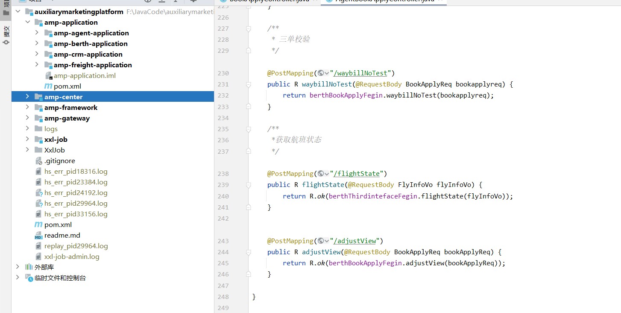Fold the comment block at line 235
This screenshot has width=621, height=313.
tap(248, 129)
